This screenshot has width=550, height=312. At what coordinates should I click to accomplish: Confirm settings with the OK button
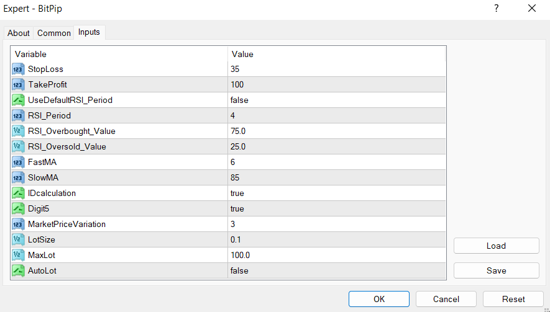tap(379, 299)
